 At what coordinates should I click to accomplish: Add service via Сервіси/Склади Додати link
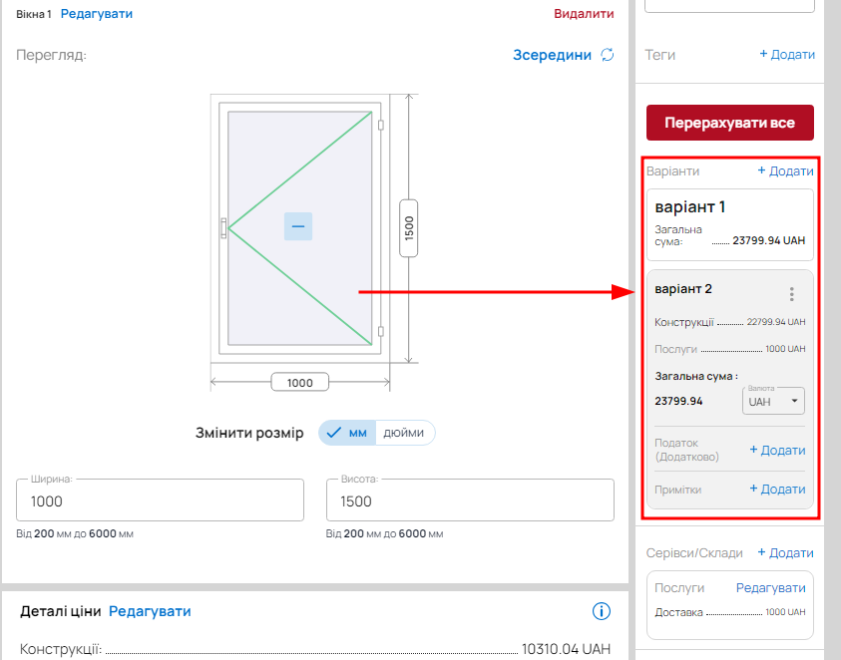(x=785, y=552)
